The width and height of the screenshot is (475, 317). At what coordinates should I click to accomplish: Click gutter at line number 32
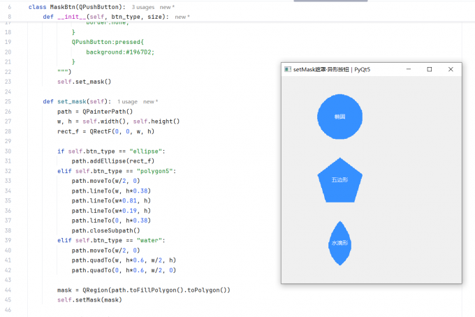(x=8, y=171)
